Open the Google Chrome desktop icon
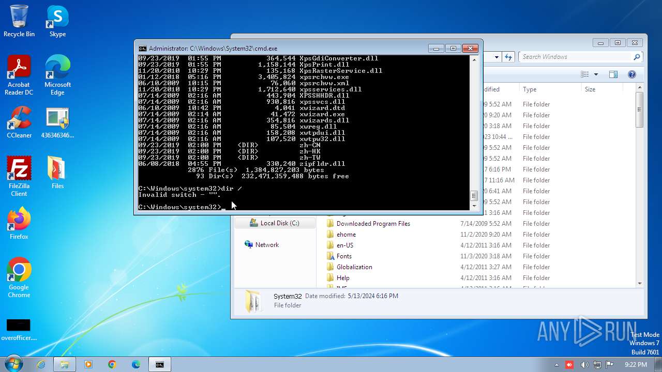 click(x=19, y=277)
